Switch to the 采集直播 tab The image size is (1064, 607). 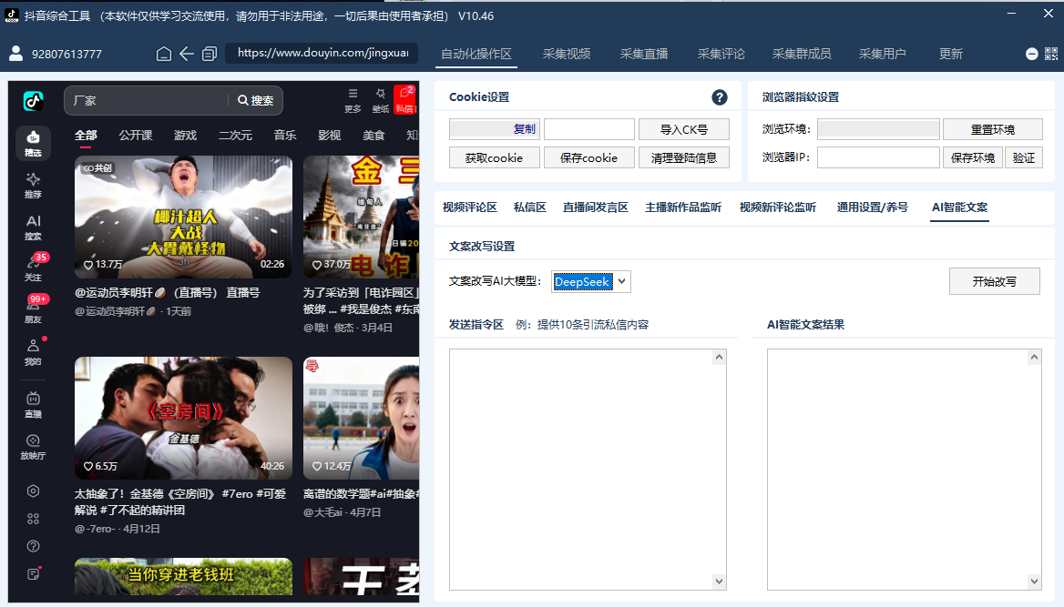644,54
